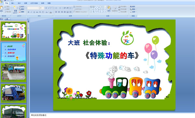This screenshot has width=195, height=118.
Task: Select the Find button with binoculars icon
Action: tap(133, 7)
